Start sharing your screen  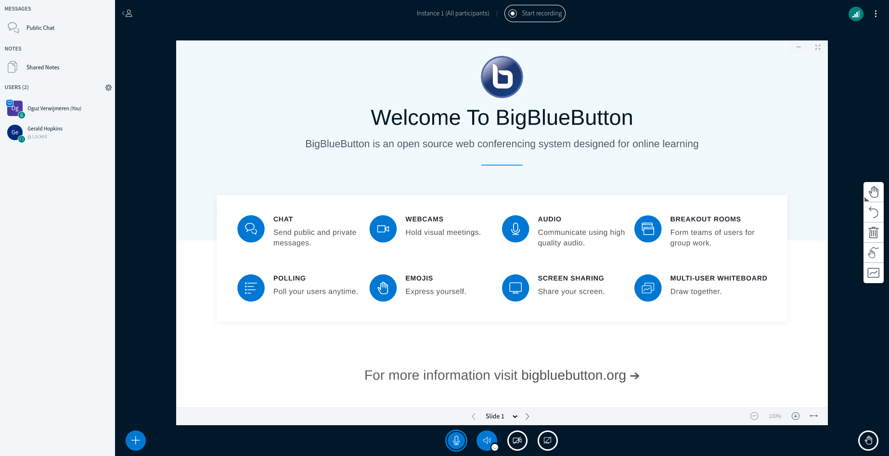[x=548, y=441]
